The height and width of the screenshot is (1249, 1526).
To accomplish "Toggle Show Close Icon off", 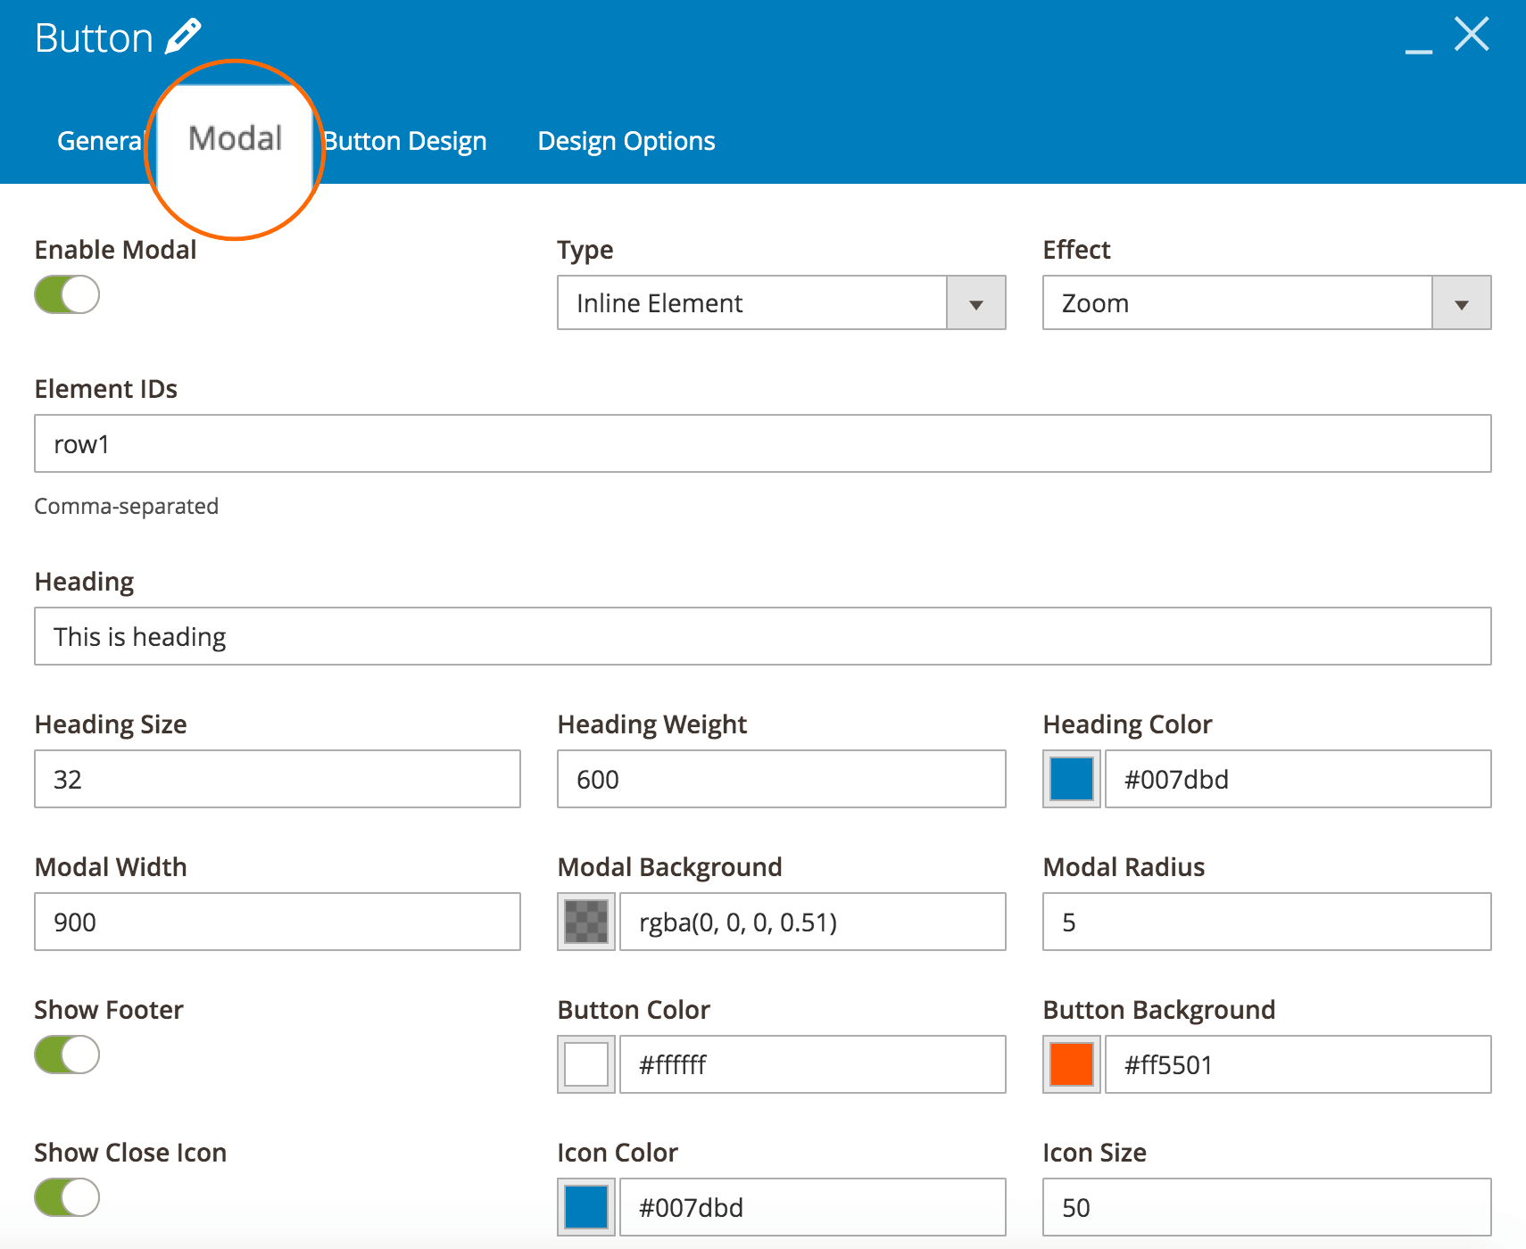I will click(x=66, y=1198).
